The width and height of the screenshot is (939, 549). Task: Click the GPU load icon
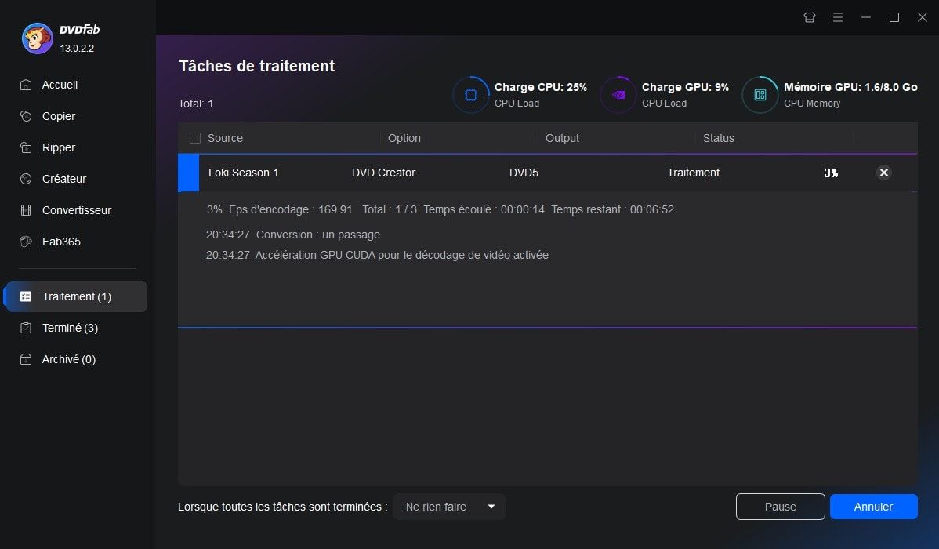tap(618, 95)
